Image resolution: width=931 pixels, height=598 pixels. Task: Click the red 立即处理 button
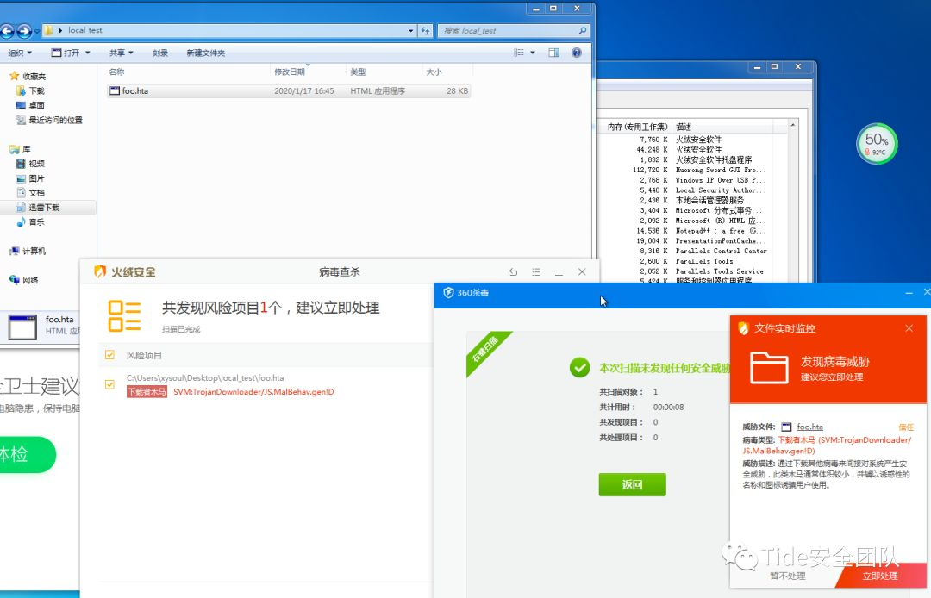tap(880, 576)
